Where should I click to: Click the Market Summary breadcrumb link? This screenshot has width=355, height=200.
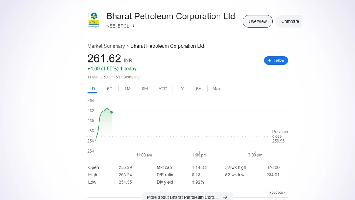point(106,46)
